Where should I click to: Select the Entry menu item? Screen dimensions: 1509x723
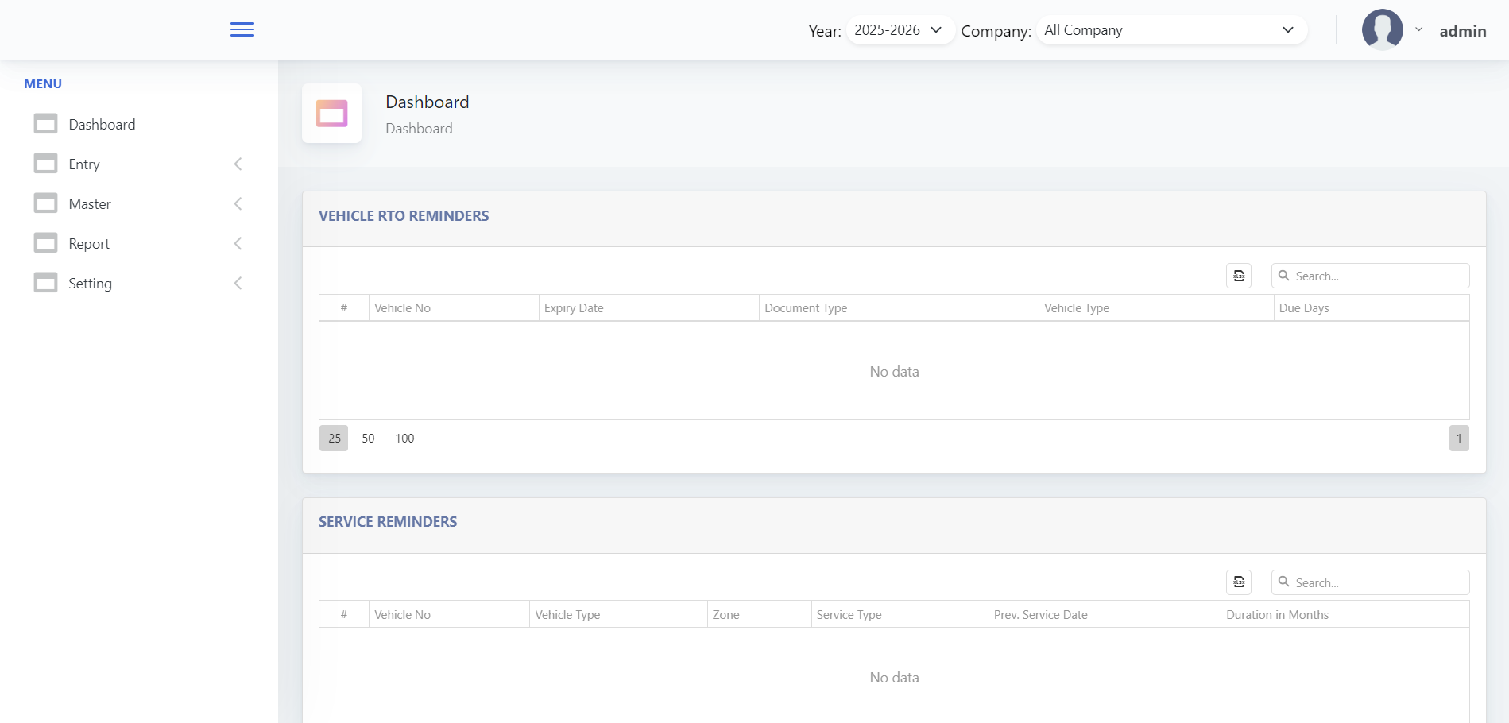click(x=84, y=164)
